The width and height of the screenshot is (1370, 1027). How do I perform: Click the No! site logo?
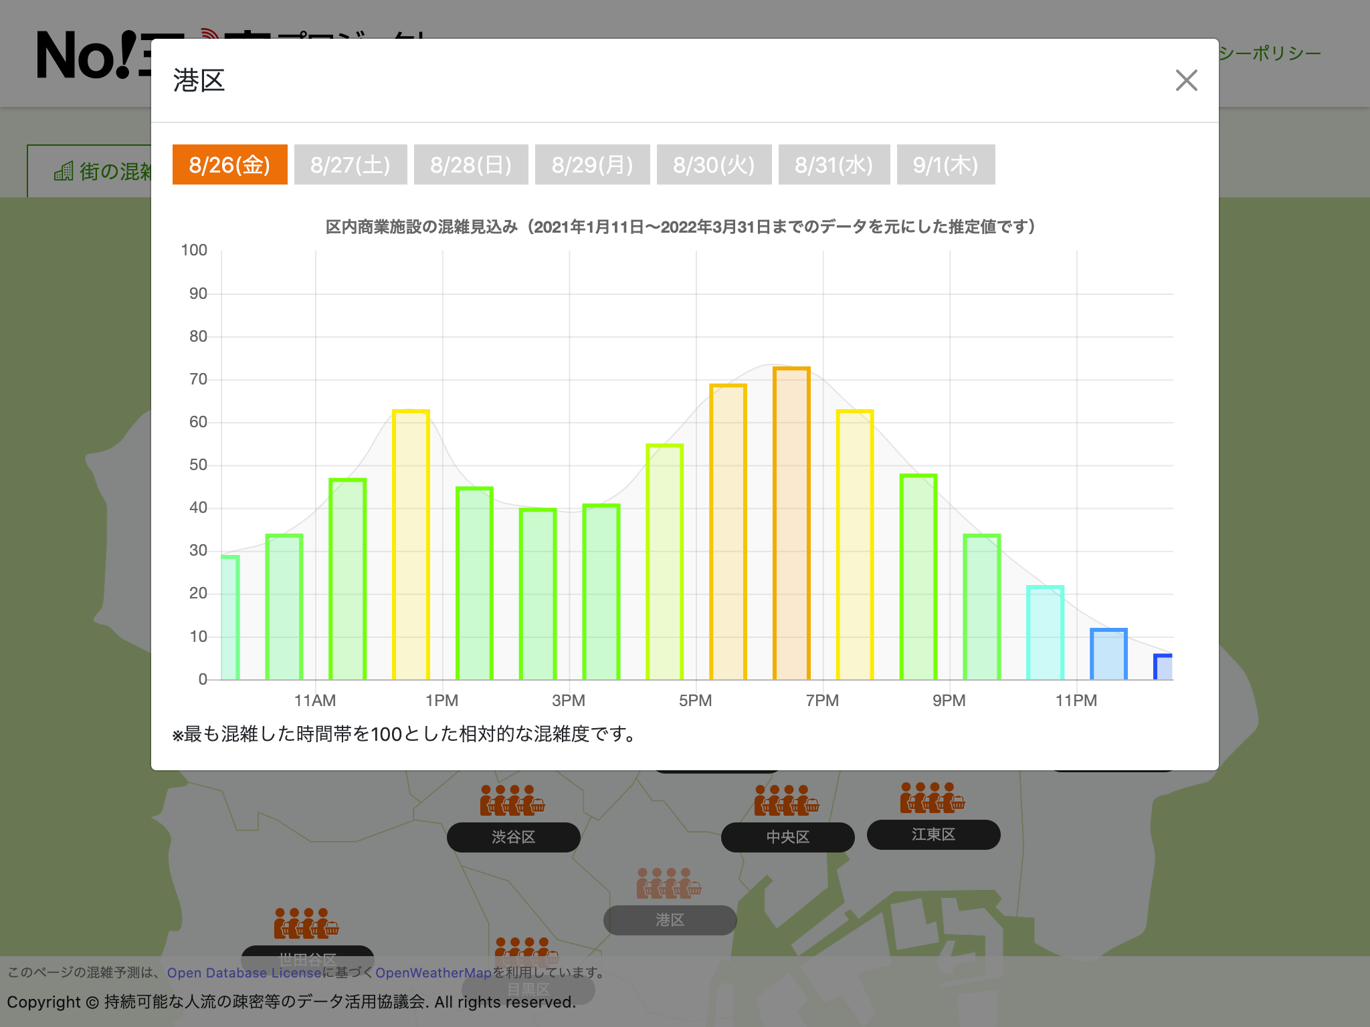pos(94,55)
